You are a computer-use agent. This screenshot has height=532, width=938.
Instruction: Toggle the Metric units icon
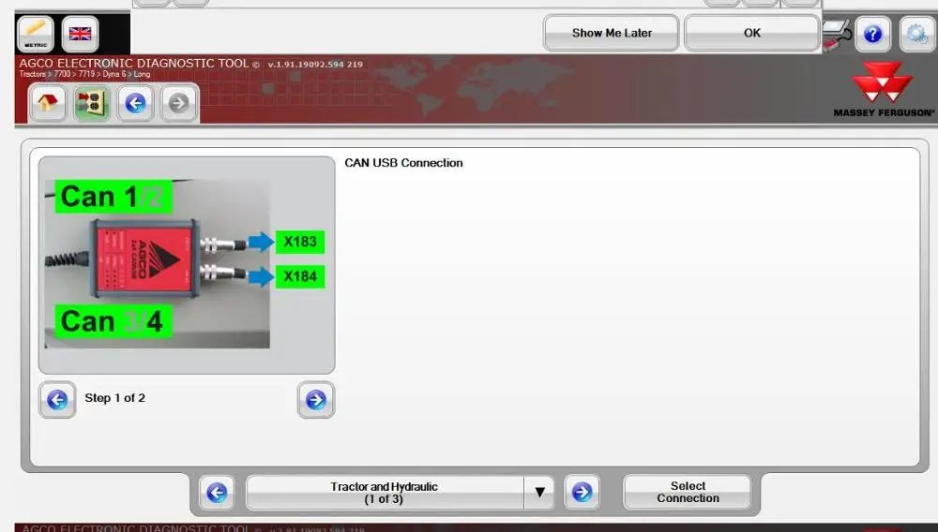pos(36,34)
